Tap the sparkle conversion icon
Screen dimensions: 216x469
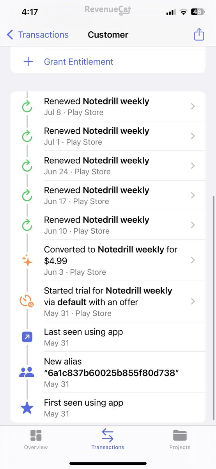pyautogui.click(x=27, y=260)
